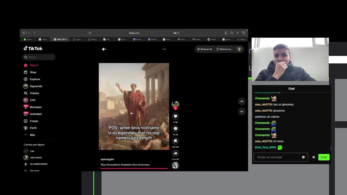Open Safari downloads icon

click(x=226, y=33)
